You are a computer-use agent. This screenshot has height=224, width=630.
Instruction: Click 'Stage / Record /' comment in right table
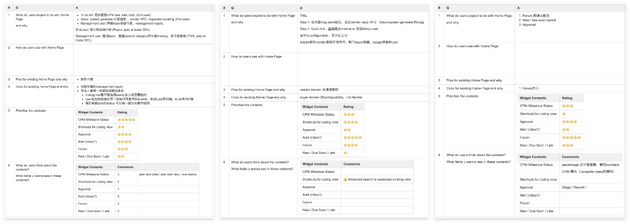(574, 187)
